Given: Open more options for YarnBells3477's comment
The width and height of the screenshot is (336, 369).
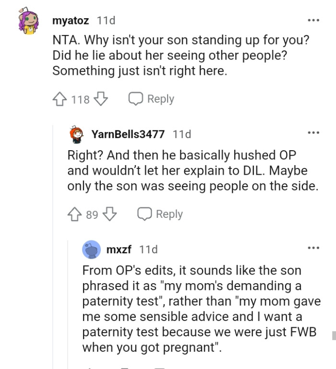Looking at the screenshot, I should (313, 133).
